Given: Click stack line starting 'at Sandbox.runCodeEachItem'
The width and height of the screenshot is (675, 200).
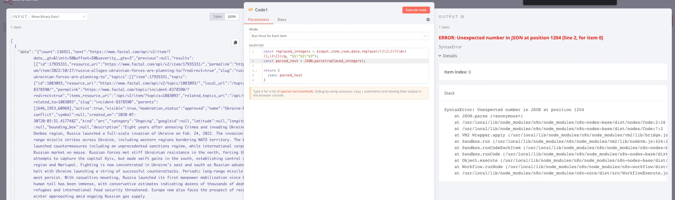Looking at the screenshot, I should tap(561, 148).
